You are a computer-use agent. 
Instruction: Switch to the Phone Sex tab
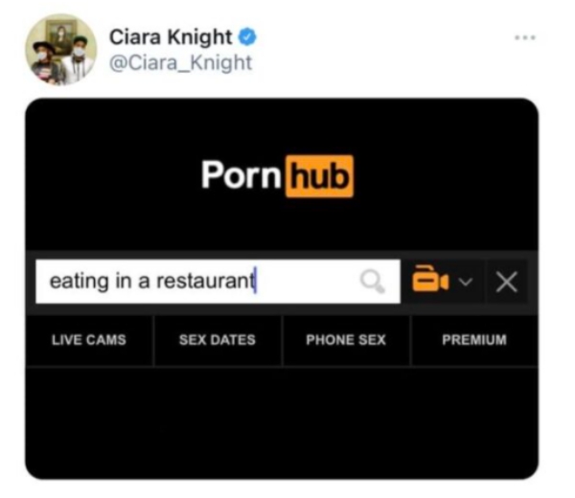[x=346, y=340]
